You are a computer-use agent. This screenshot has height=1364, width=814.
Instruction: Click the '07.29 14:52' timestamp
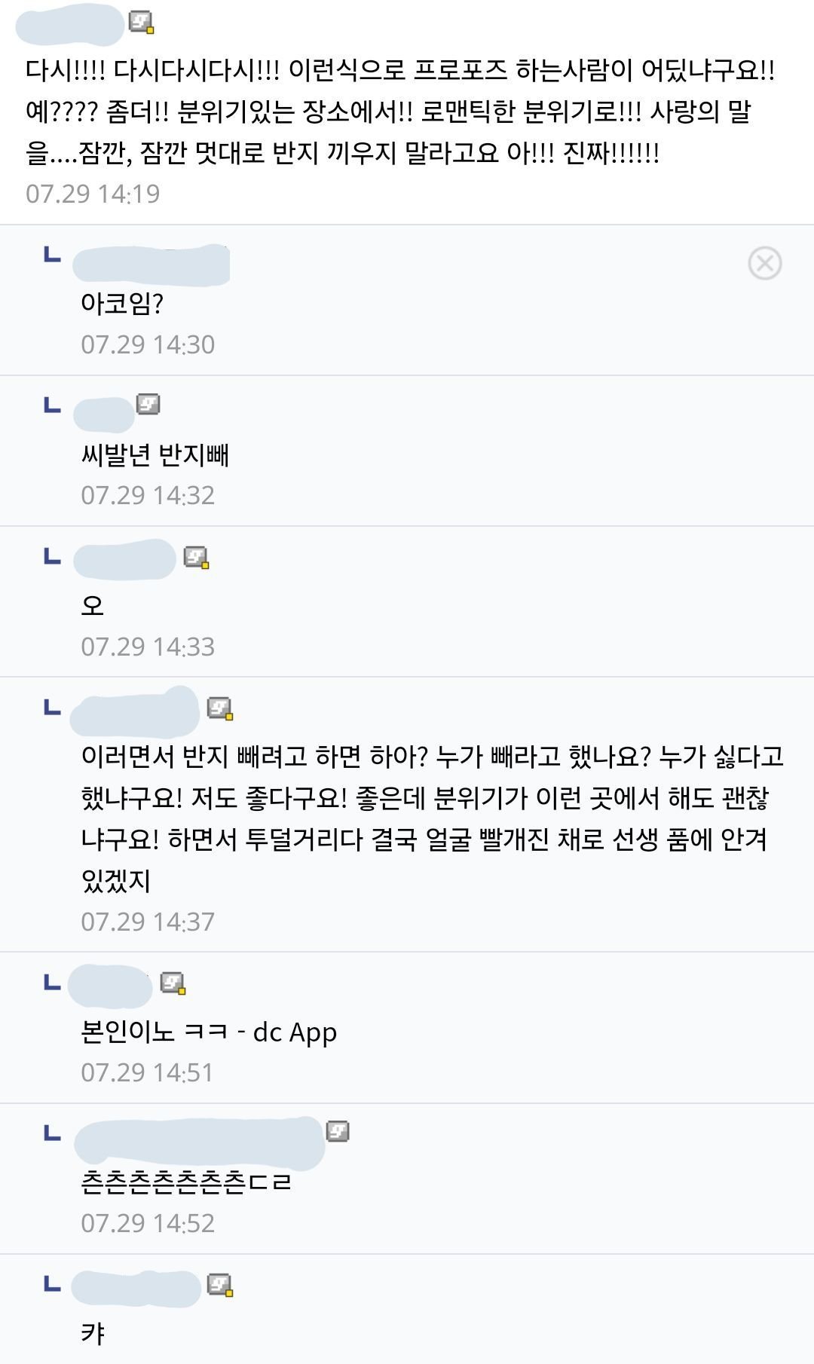(148, 1222)
